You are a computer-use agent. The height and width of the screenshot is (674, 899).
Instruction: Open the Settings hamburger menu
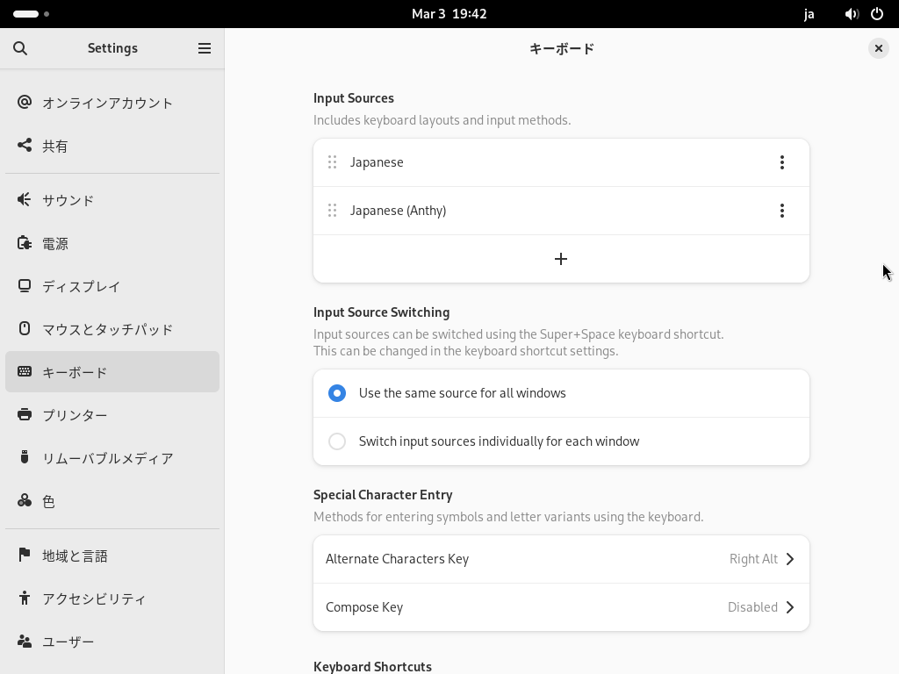coord(204,48)
